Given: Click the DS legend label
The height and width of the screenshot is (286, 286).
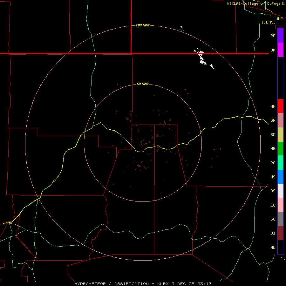Looking at the screenshot, I should coord(273,191).
